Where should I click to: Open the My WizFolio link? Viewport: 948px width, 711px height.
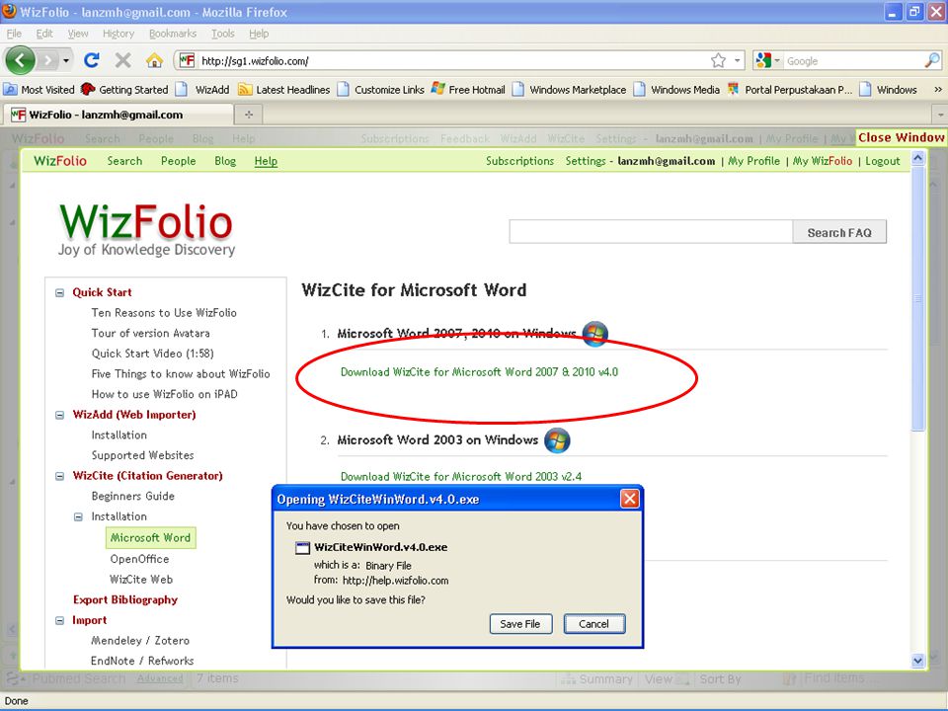(x=823, y=161)
